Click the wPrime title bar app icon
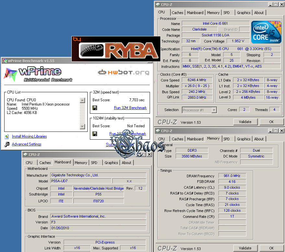Screen dimensions: 285x252 [5, 60]
